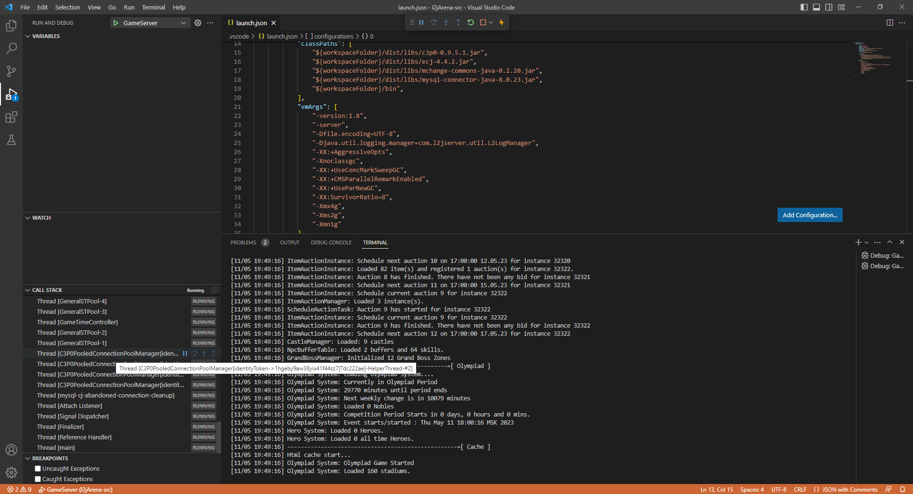Image resolution: width=913 pixels, height=494 pixels.
Task: Open the Testing flask view
Action: pyautogui.click(x=11, y=140)
